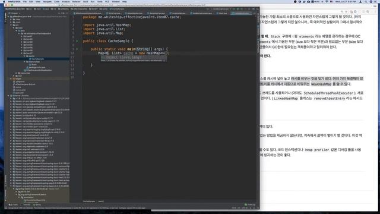Click 'import java.util.List;' line
The width and height of the screenshot is (380, 214).
pos(104,29)
